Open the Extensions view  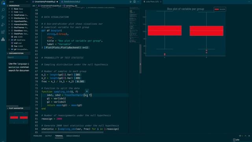pyautogui.click(x=3, y=32)
